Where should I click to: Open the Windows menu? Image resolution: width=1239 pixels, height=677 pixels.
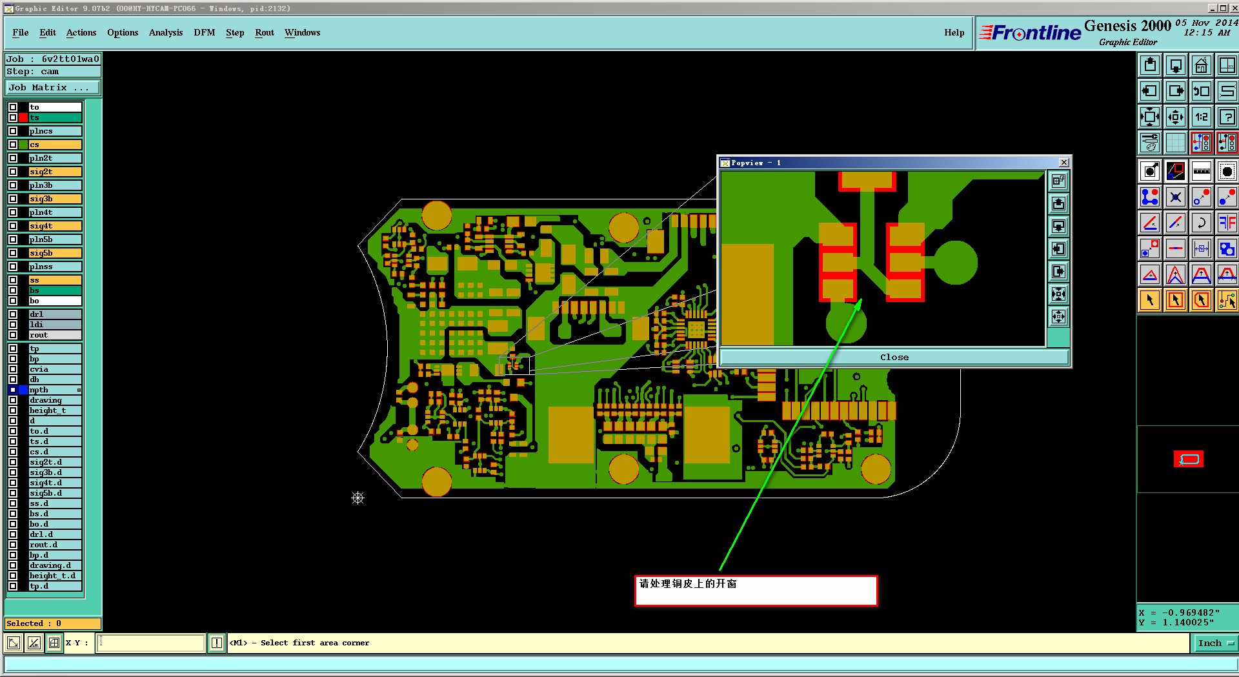[303, 32]
